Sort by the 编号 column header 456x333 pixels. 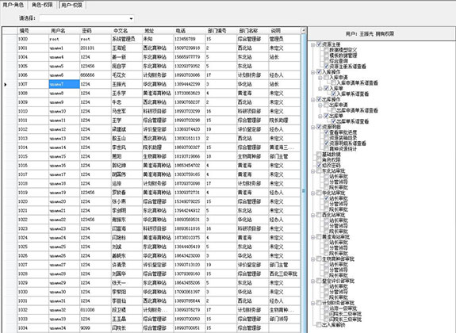pyautogui.click(x=33, y=31)
